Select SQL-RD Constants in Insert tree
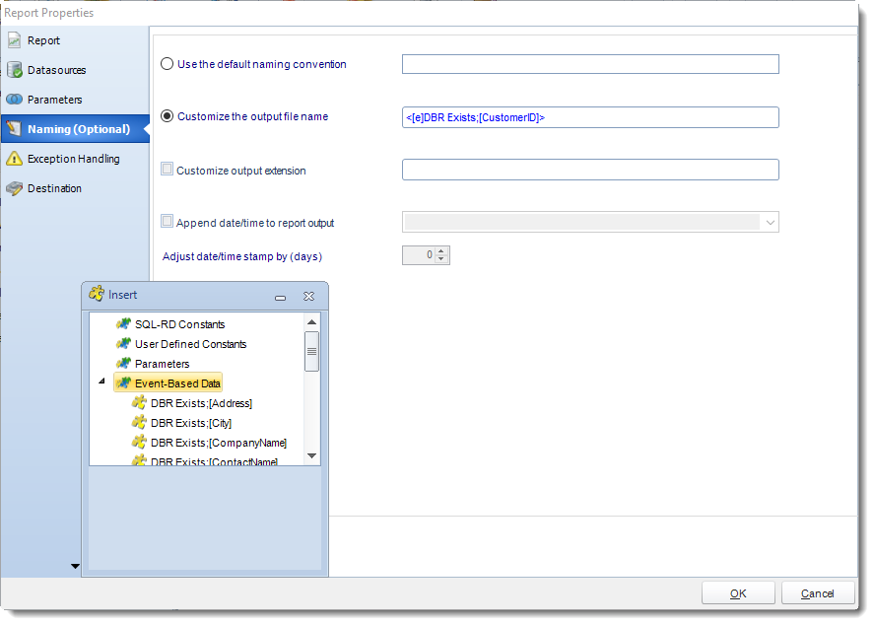Image resolution: width=874 pixels, height=625 pixels. 179,324
